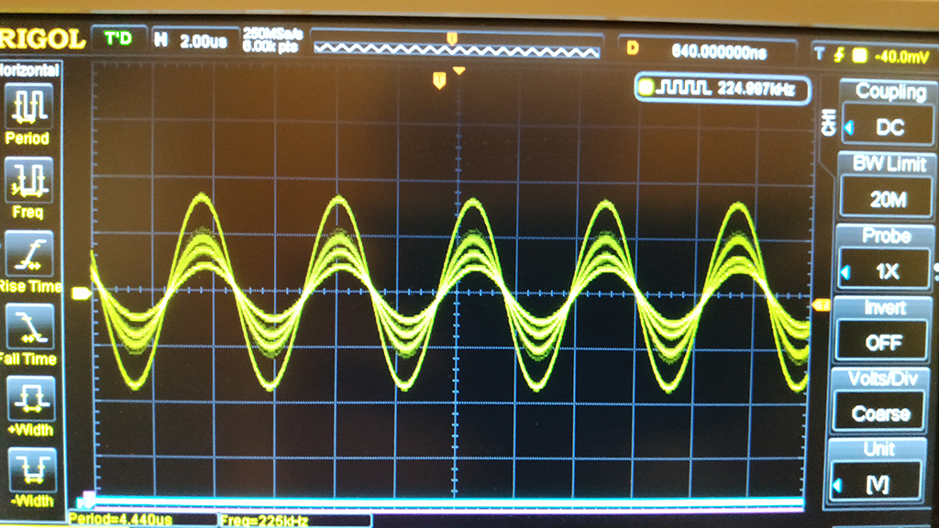This screenshot has height=528, width=939.
Task: Click the H 2.00us timebase readout
Action: click(191, 40)
